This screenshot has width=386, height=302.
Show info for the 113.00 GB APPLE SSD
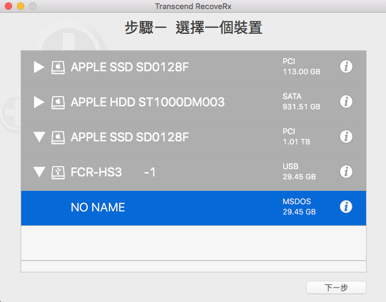(x=346, y=66)
